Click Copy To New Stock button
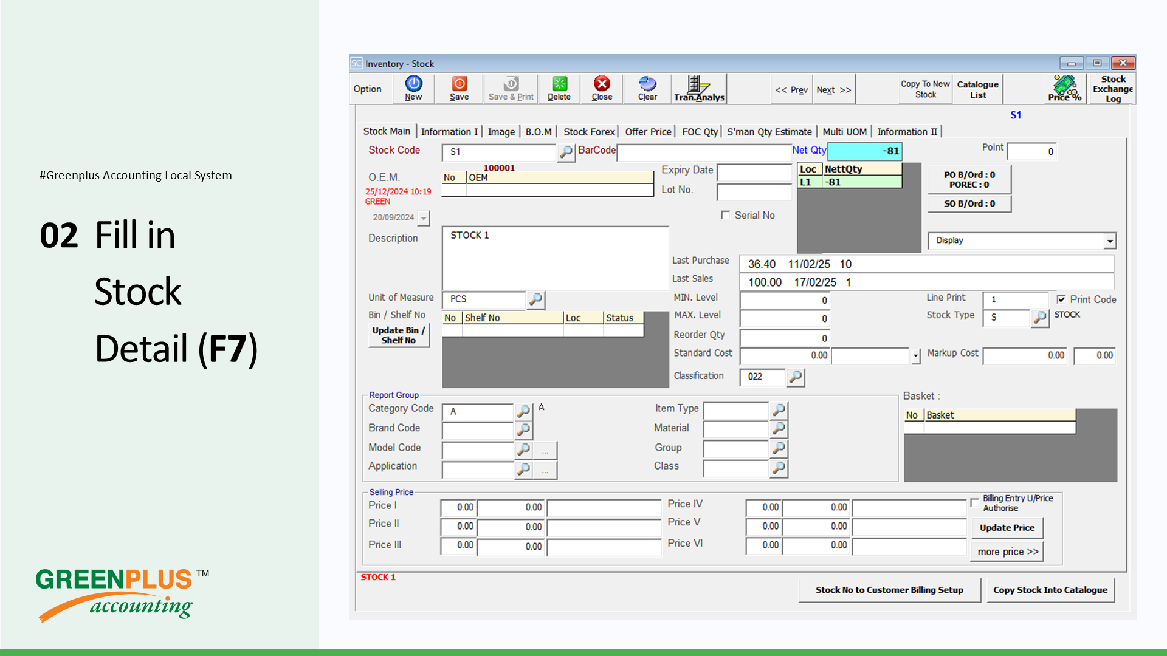This screenshot has height=656, width=1167. point(925,89)
